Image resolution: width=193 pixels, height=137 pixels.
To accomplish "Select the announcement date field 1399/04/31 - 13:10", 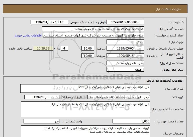I will click(x=49, y=22).
